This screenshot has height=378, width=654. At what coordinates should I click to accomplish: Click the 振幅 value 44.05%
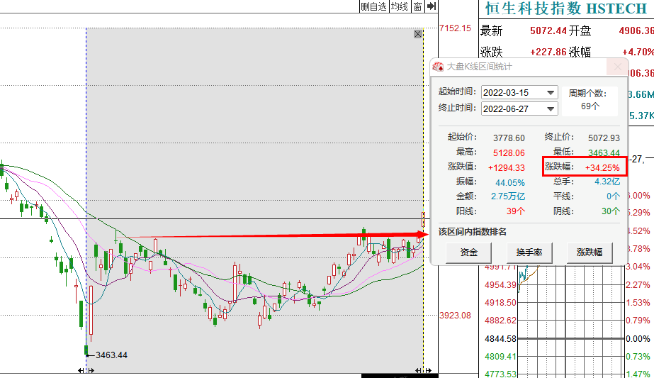pyautogui.click(x=510, y=183)
